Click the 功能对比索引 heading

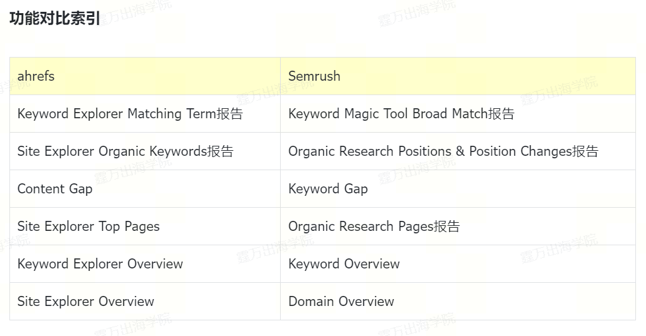coord(55,19)
